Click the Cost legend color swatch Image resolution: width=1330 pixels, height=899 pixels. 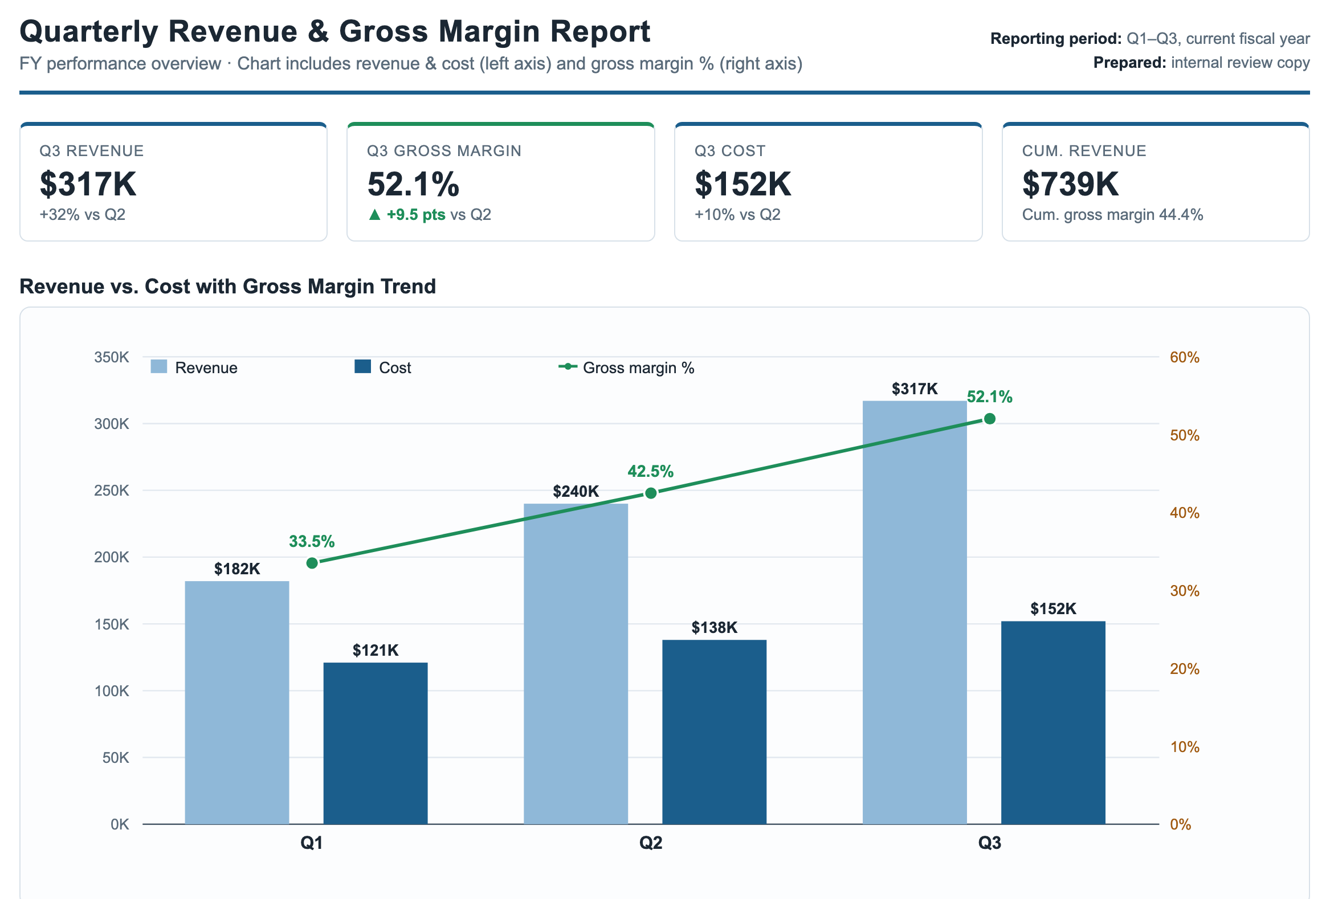click(363, 367)
